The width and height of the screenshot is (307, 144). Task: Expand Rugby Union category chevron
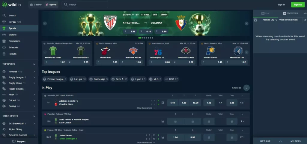click(34, 83)
